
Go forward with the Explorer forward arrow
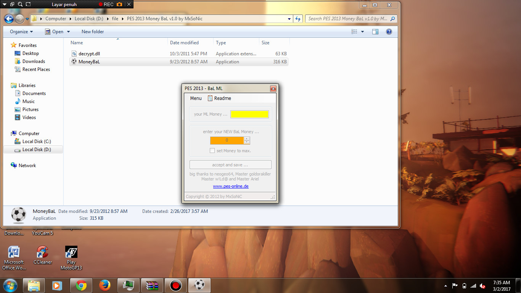coord(19,18)
